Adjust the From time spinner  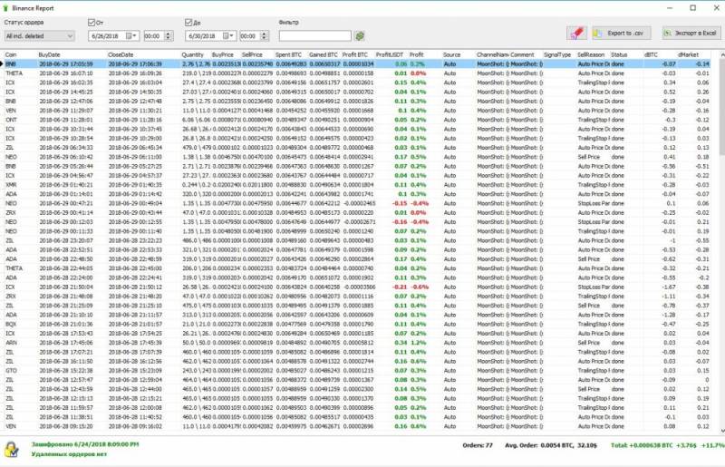(169, 36)
